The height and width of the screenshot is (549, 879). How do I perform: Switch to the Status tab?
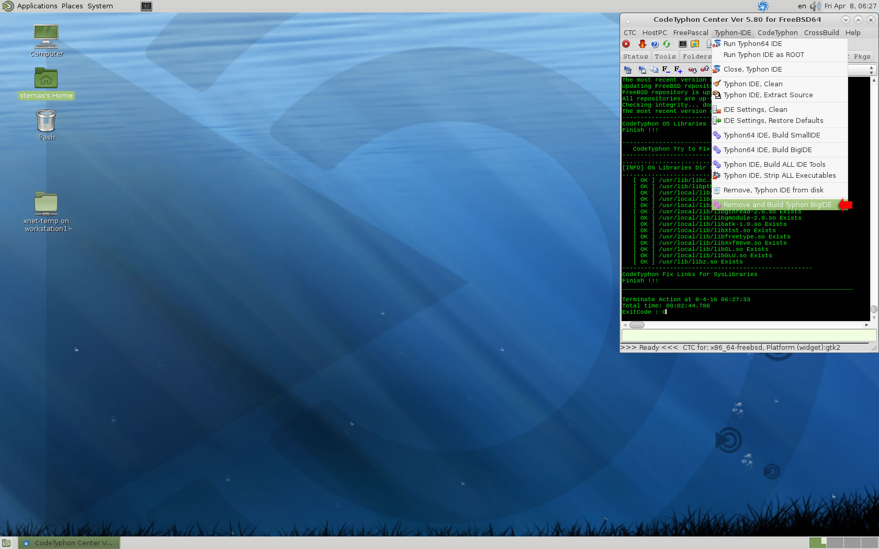636,56
